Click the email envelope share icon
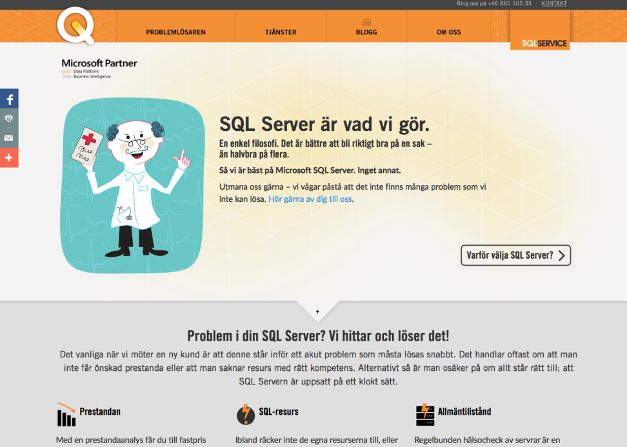Screen dimensions: 627x447 pyautogui.click(x=9, y=138)
